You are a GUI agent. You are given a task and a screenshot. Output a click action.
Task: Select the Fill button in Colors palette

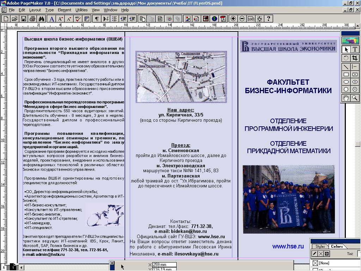(x=321, y=254)
